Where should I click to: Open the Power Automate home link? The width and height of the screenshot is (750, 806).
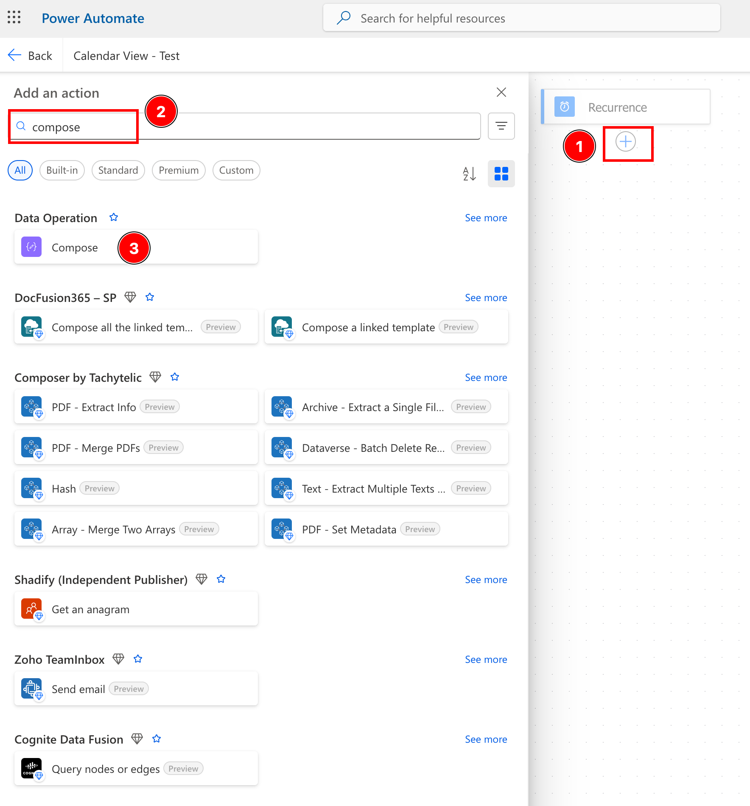point(93,18)
